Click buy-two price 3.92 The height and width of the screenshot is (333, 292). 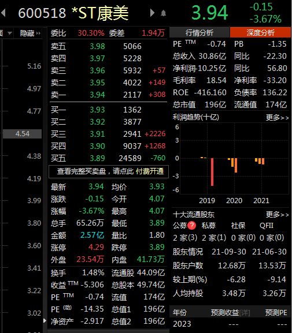[x=97, y=122]
